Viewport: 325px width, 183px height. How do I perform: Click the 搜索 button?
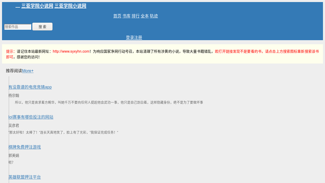[x=42, y=26]
